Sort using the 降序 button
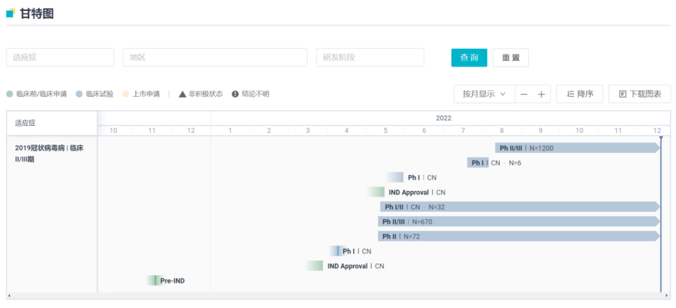 [579, 94]
